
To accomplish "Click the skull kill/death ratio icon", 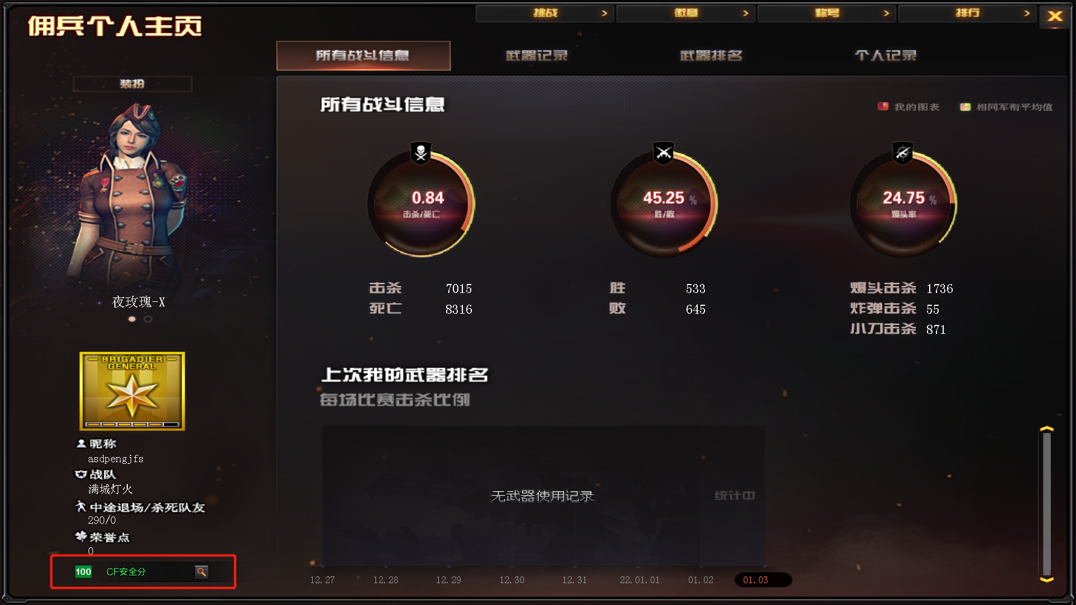I will point(421,152).
